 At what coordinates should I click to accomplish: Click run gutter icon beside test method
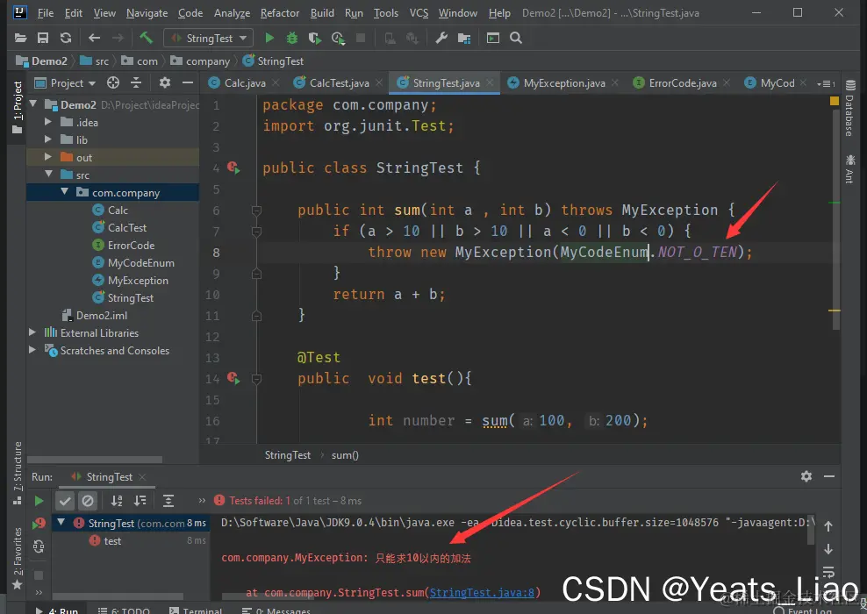tap(233, 379)
